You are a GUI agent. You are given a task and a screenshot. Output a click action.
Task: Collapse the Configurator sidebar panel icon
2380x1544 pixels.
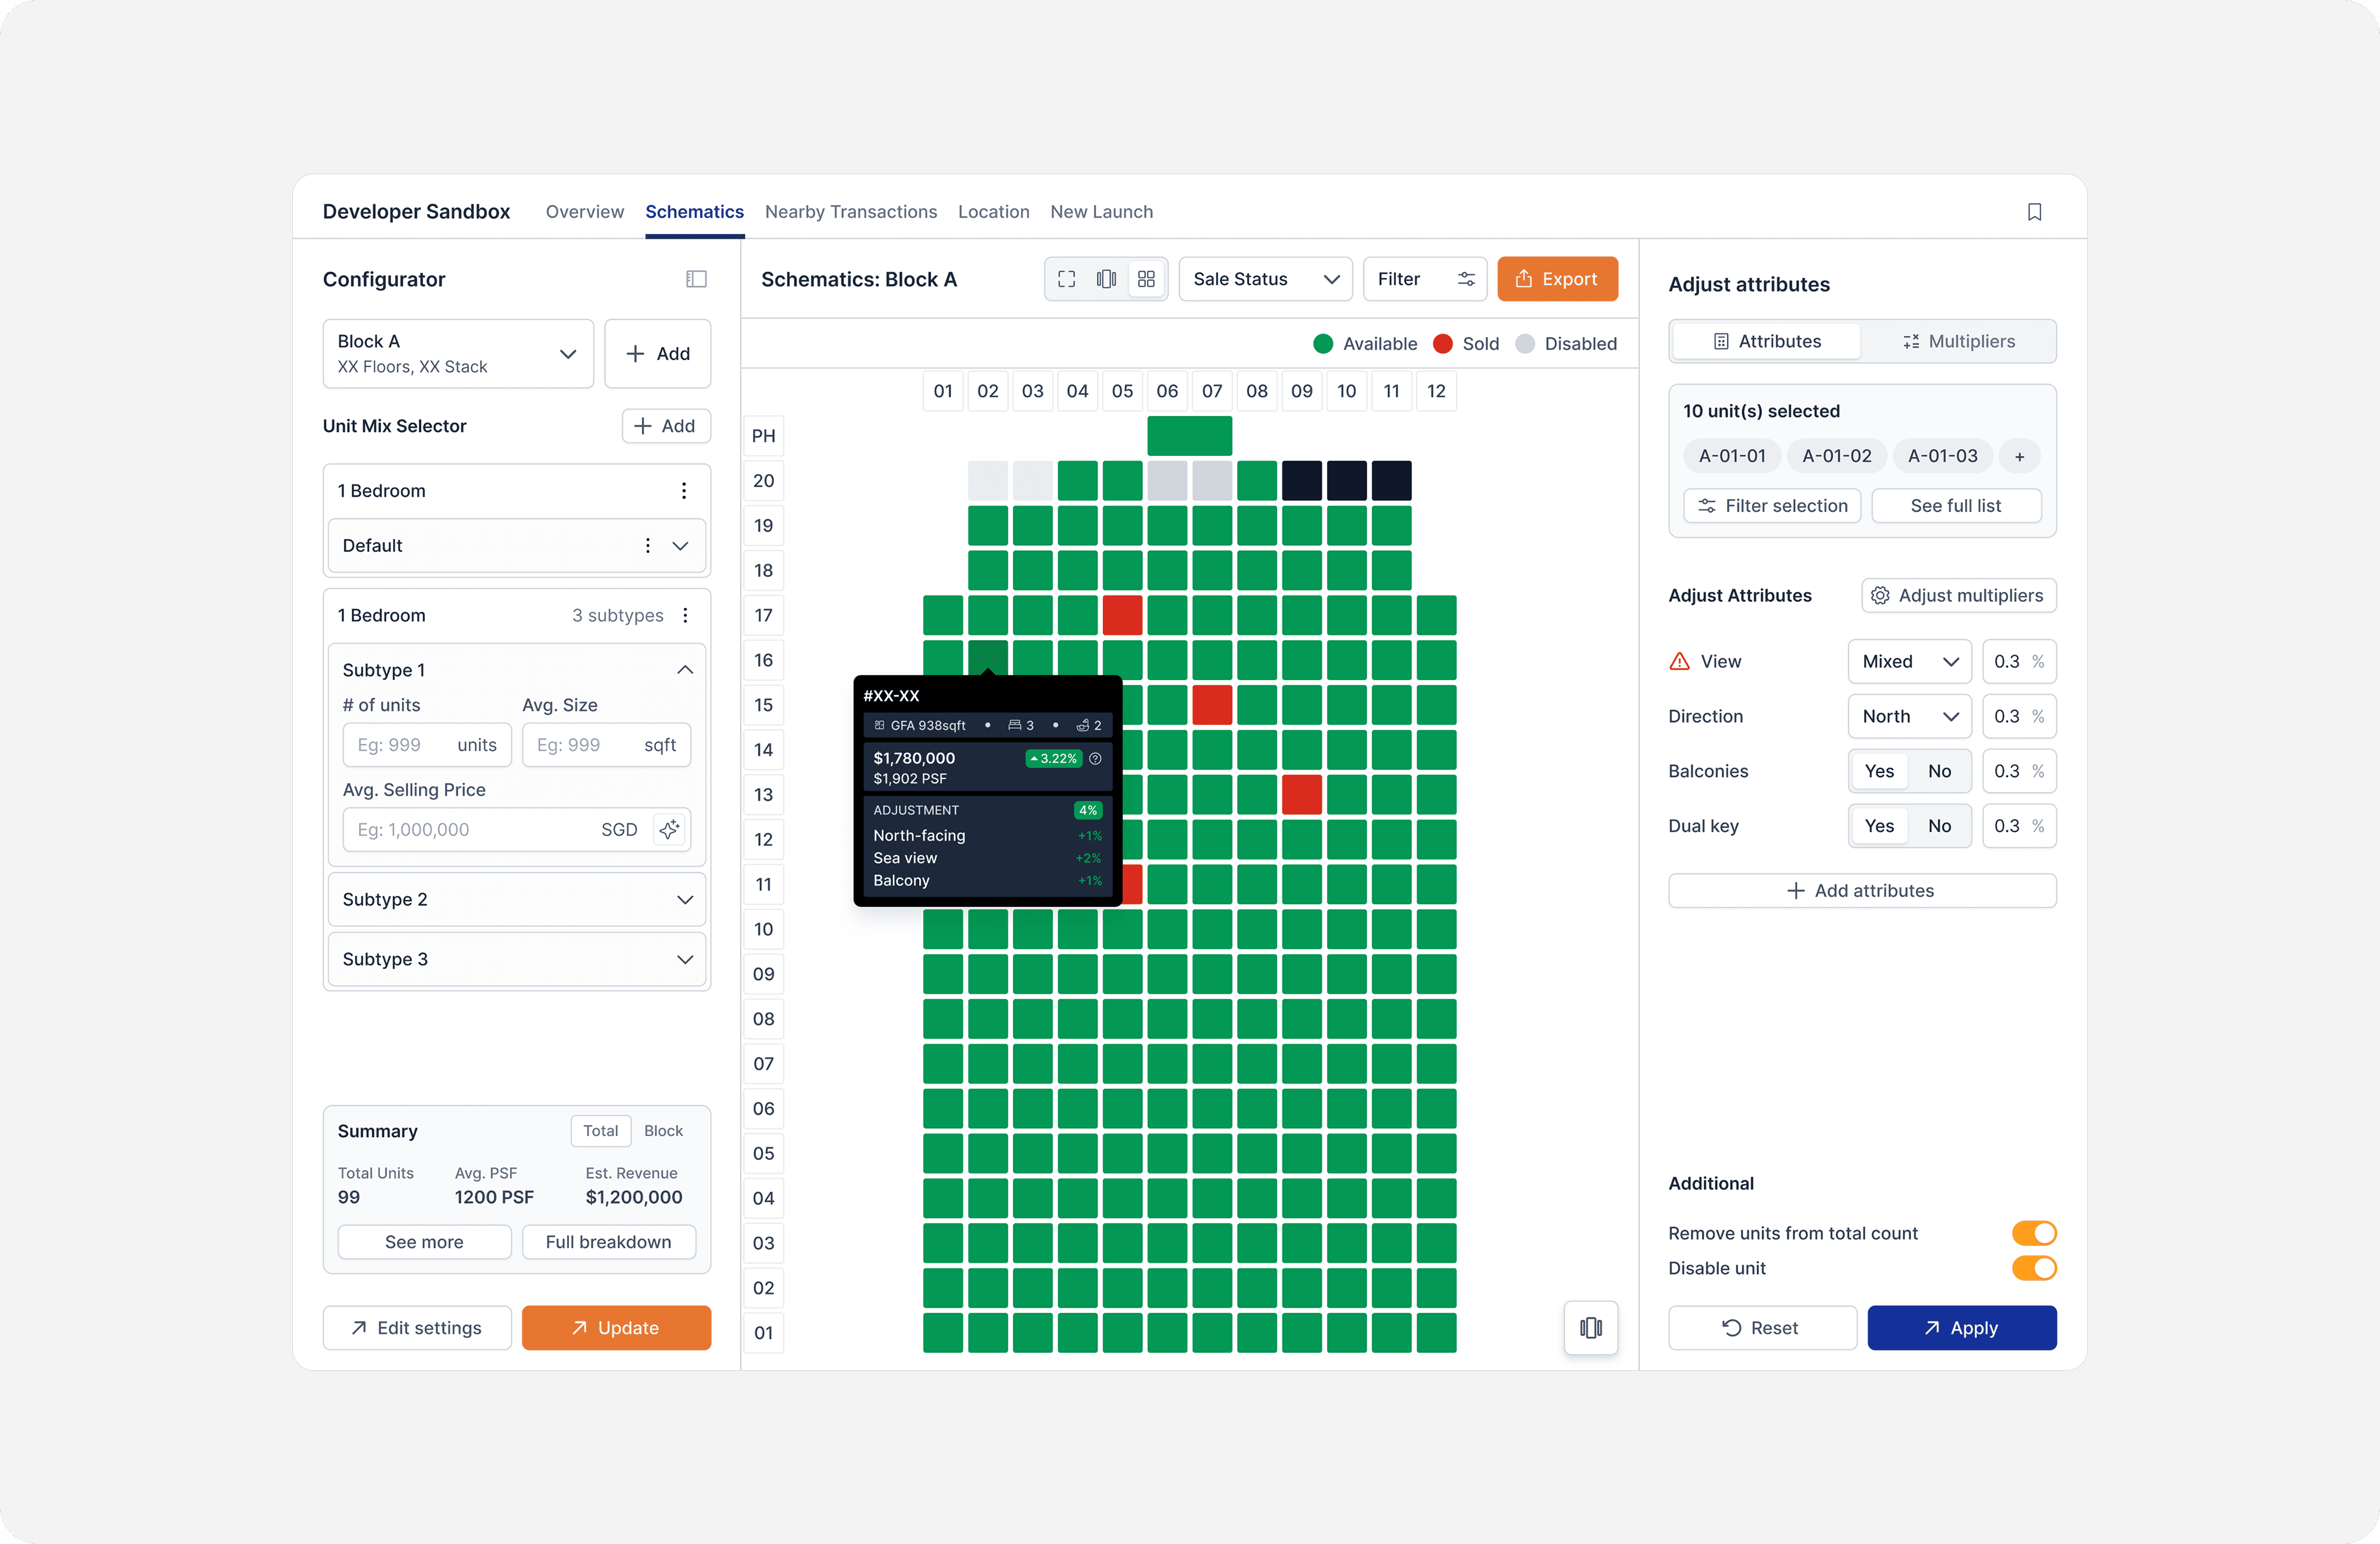point(696,279)
